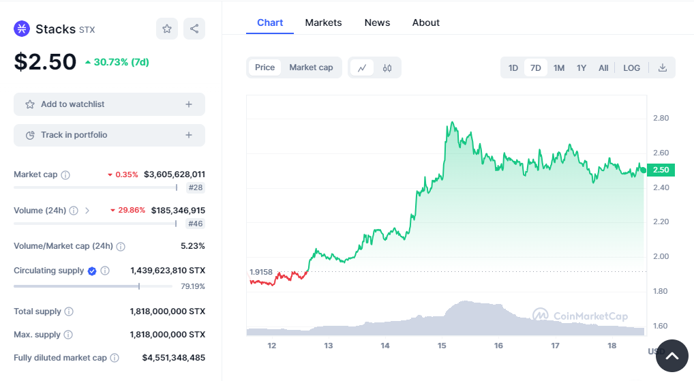Viewport: 694px width, 381px height.
Task: Click the #46 volume rank badge
Action: (x=196, y=224)
